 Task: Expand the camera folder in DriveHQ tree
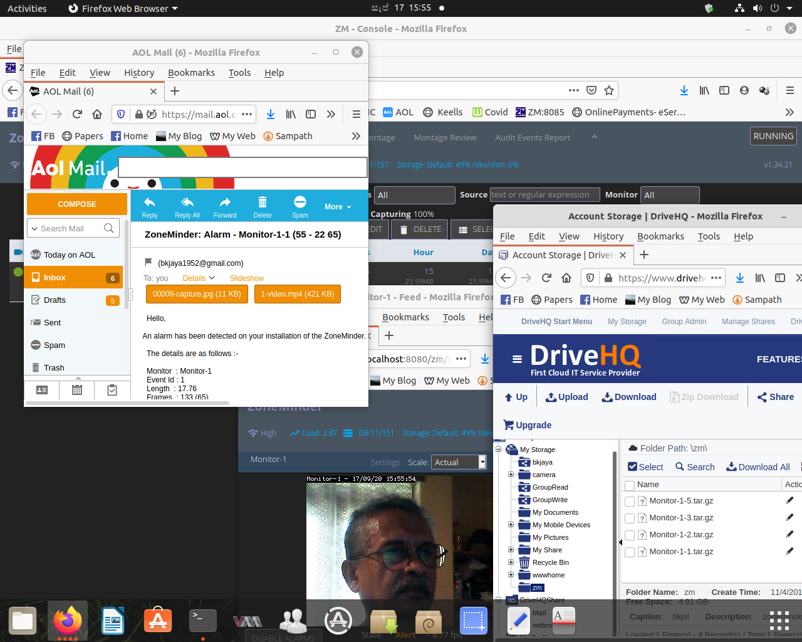tap(511, 475)
